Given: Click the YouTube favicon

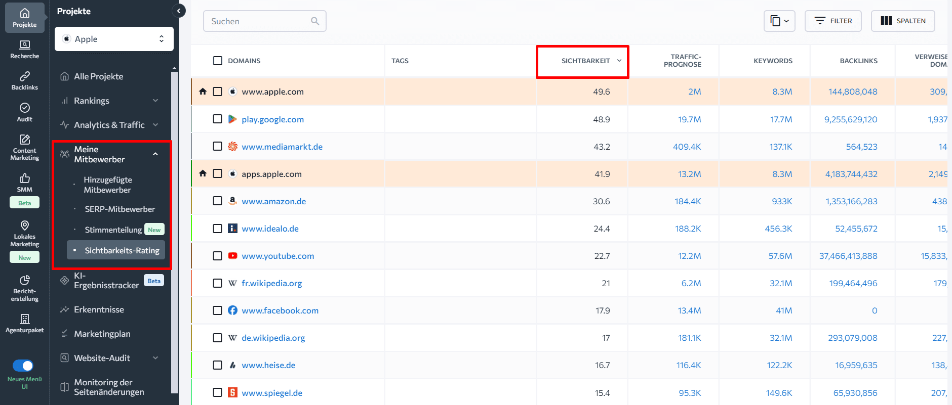Looking at the screenshot, I should pyautogui.click(x=232, y=256).
